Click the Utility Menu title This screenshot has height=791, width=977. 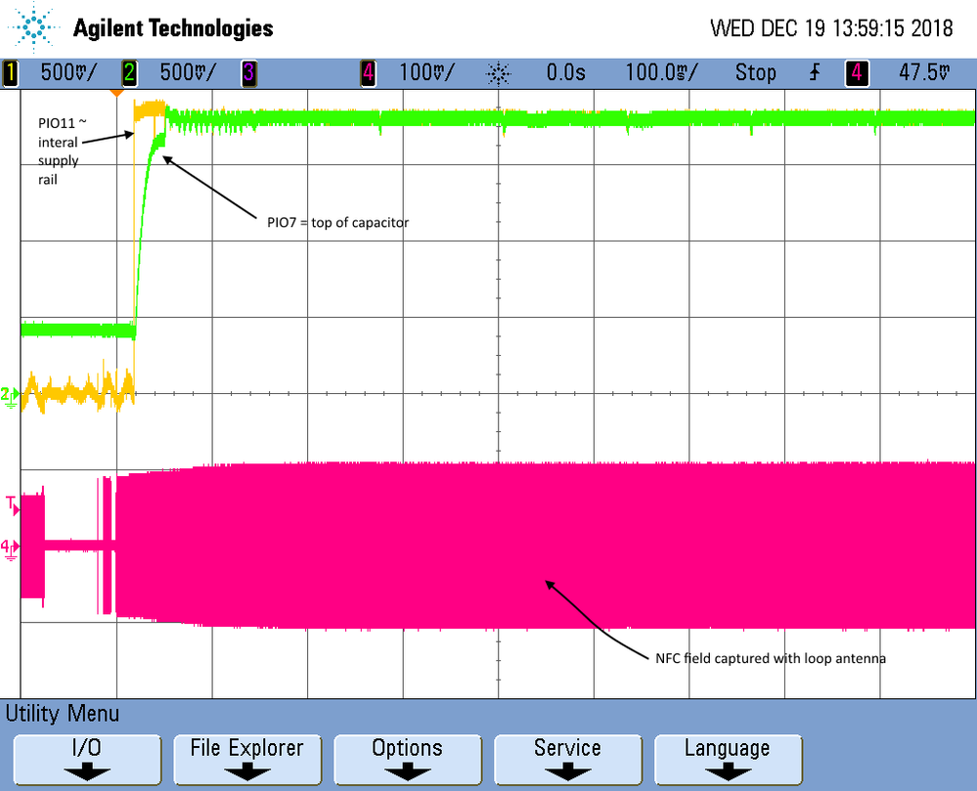coord(63,713)
